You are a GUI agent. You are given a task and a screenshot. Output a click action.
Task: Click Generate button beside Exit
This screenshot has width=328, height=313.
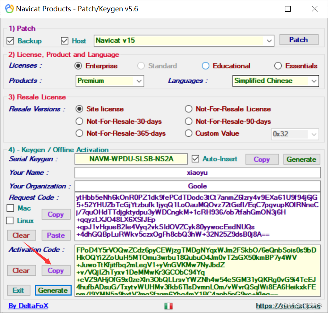(53, 290)
